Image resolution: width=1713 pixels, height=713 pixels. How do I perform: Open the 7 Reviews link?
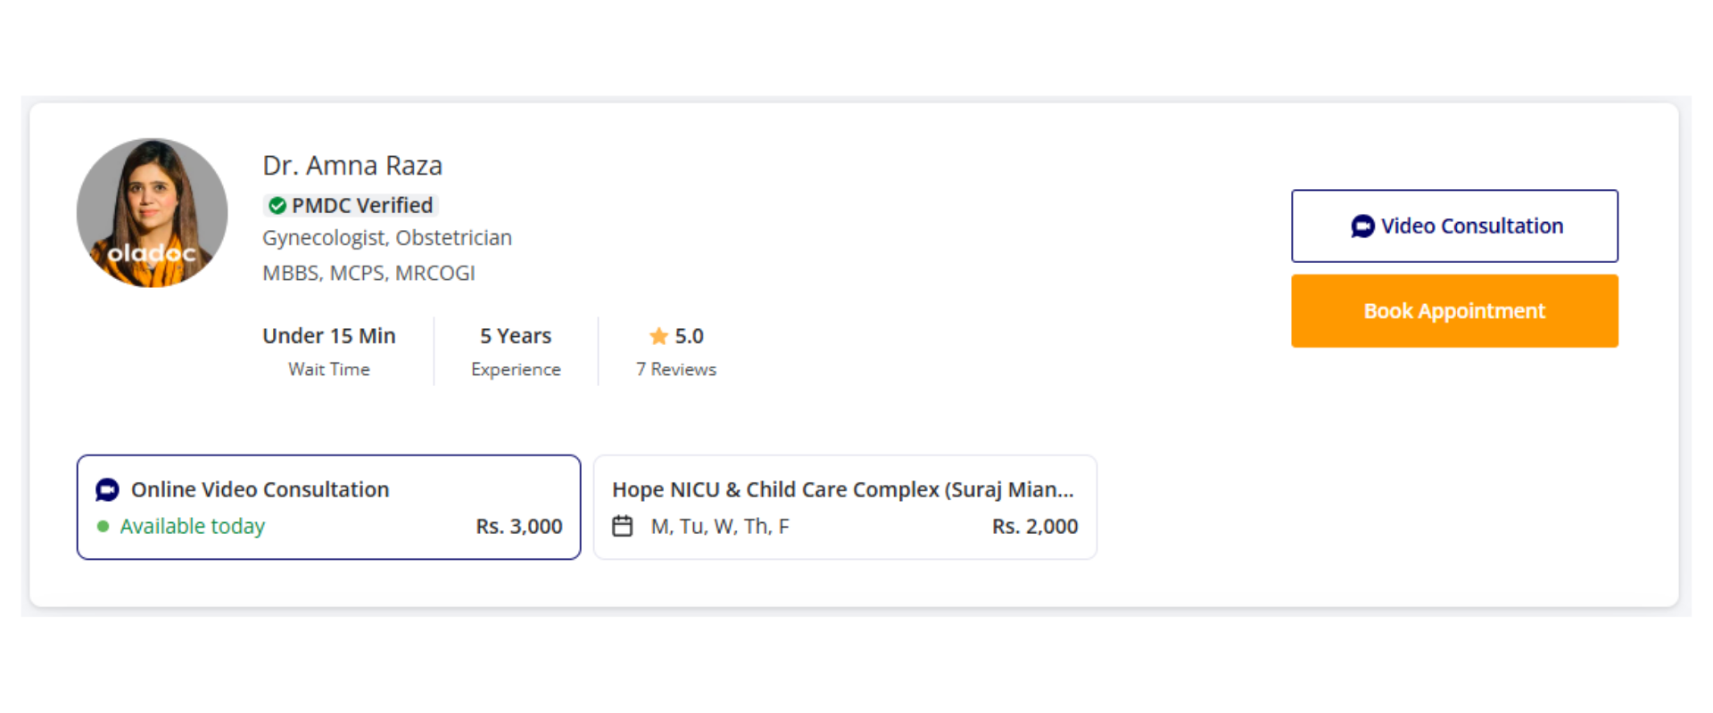point(676,369)
